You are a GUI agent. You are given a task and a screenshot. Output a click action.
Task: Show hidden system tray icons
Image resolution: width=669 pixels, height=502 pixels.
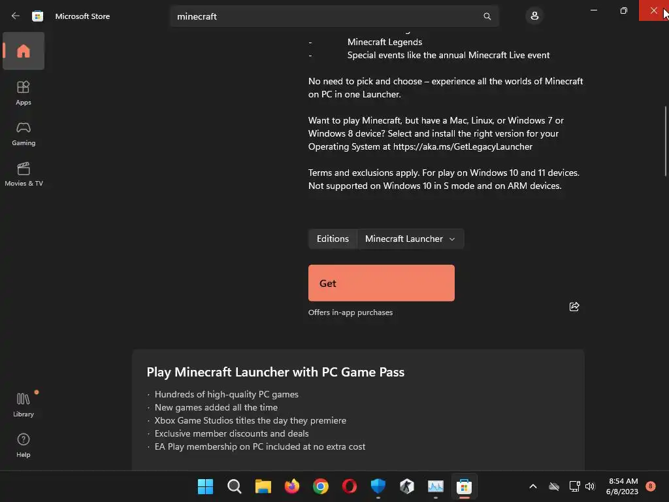pyautogui.click(x=533, y=486)
